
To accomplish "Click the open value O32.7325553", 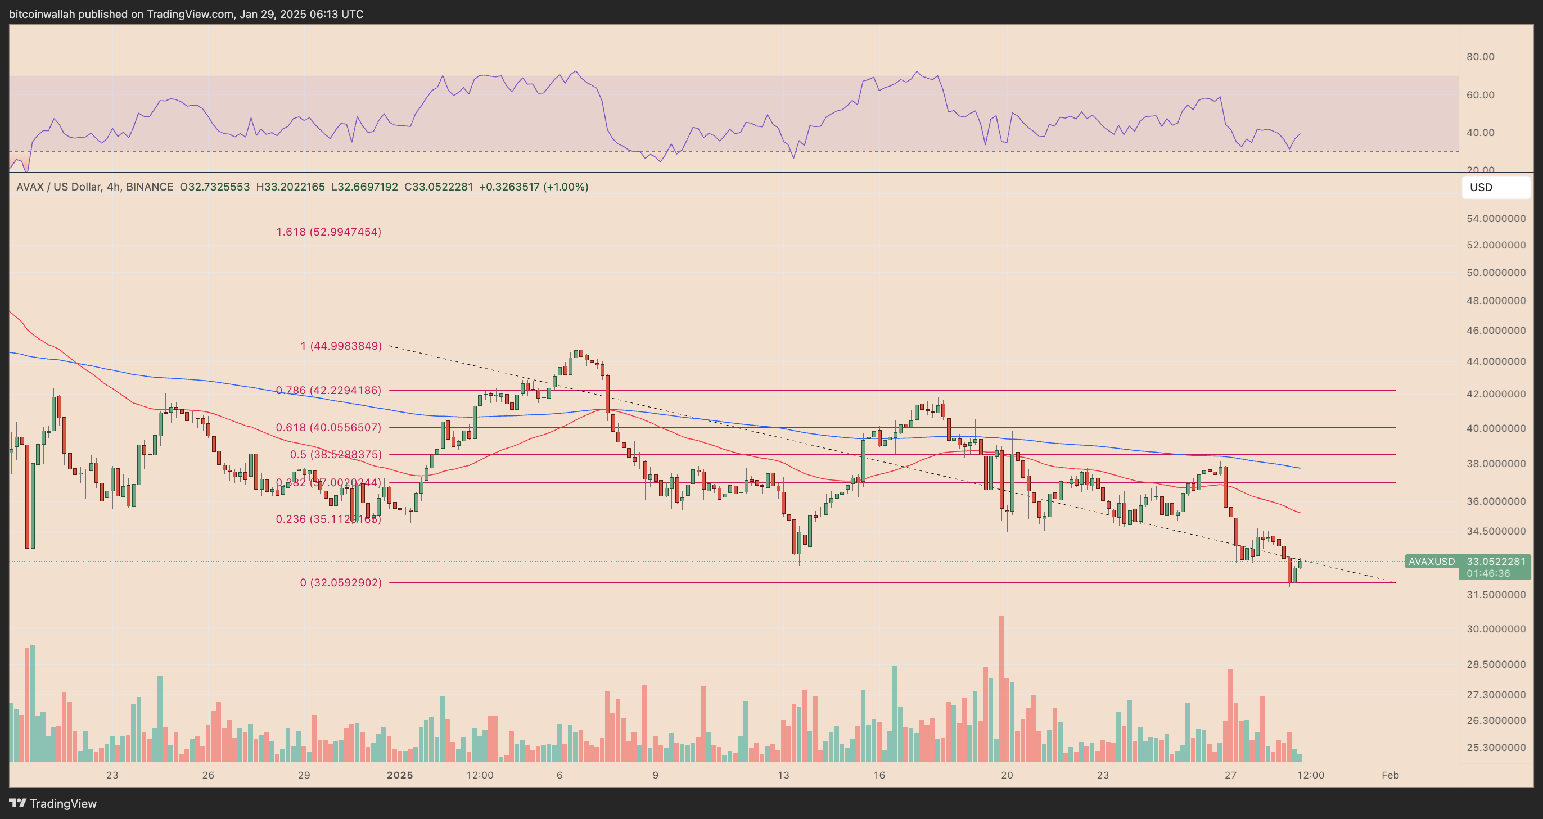I will [214, 187].
